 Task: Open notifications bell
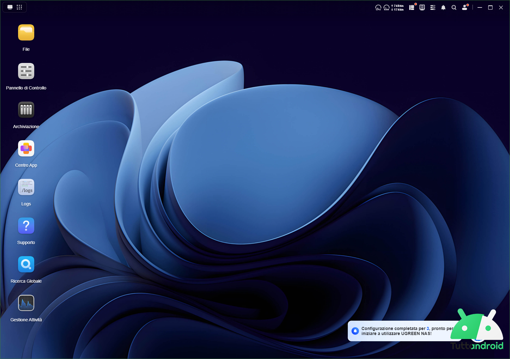[x=443, y=7]
